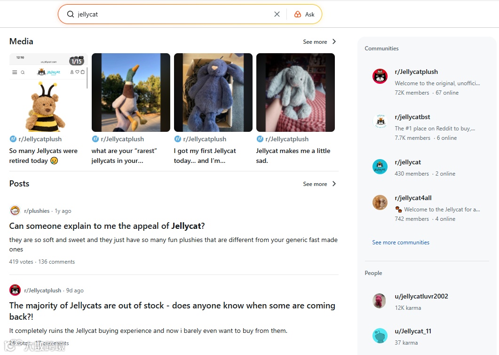Click u/jellycatluvr2002 profile avatar
Screen dimensions: 499x355
pos(380,300)
